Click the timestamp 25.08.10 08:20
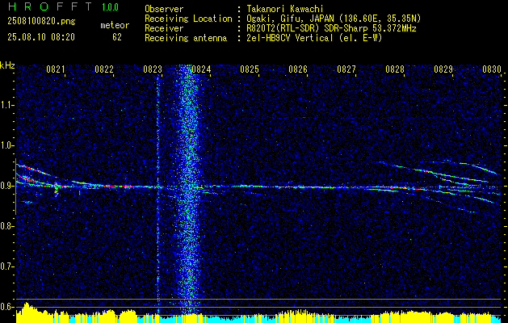508x323 pixels. point(41,37)
